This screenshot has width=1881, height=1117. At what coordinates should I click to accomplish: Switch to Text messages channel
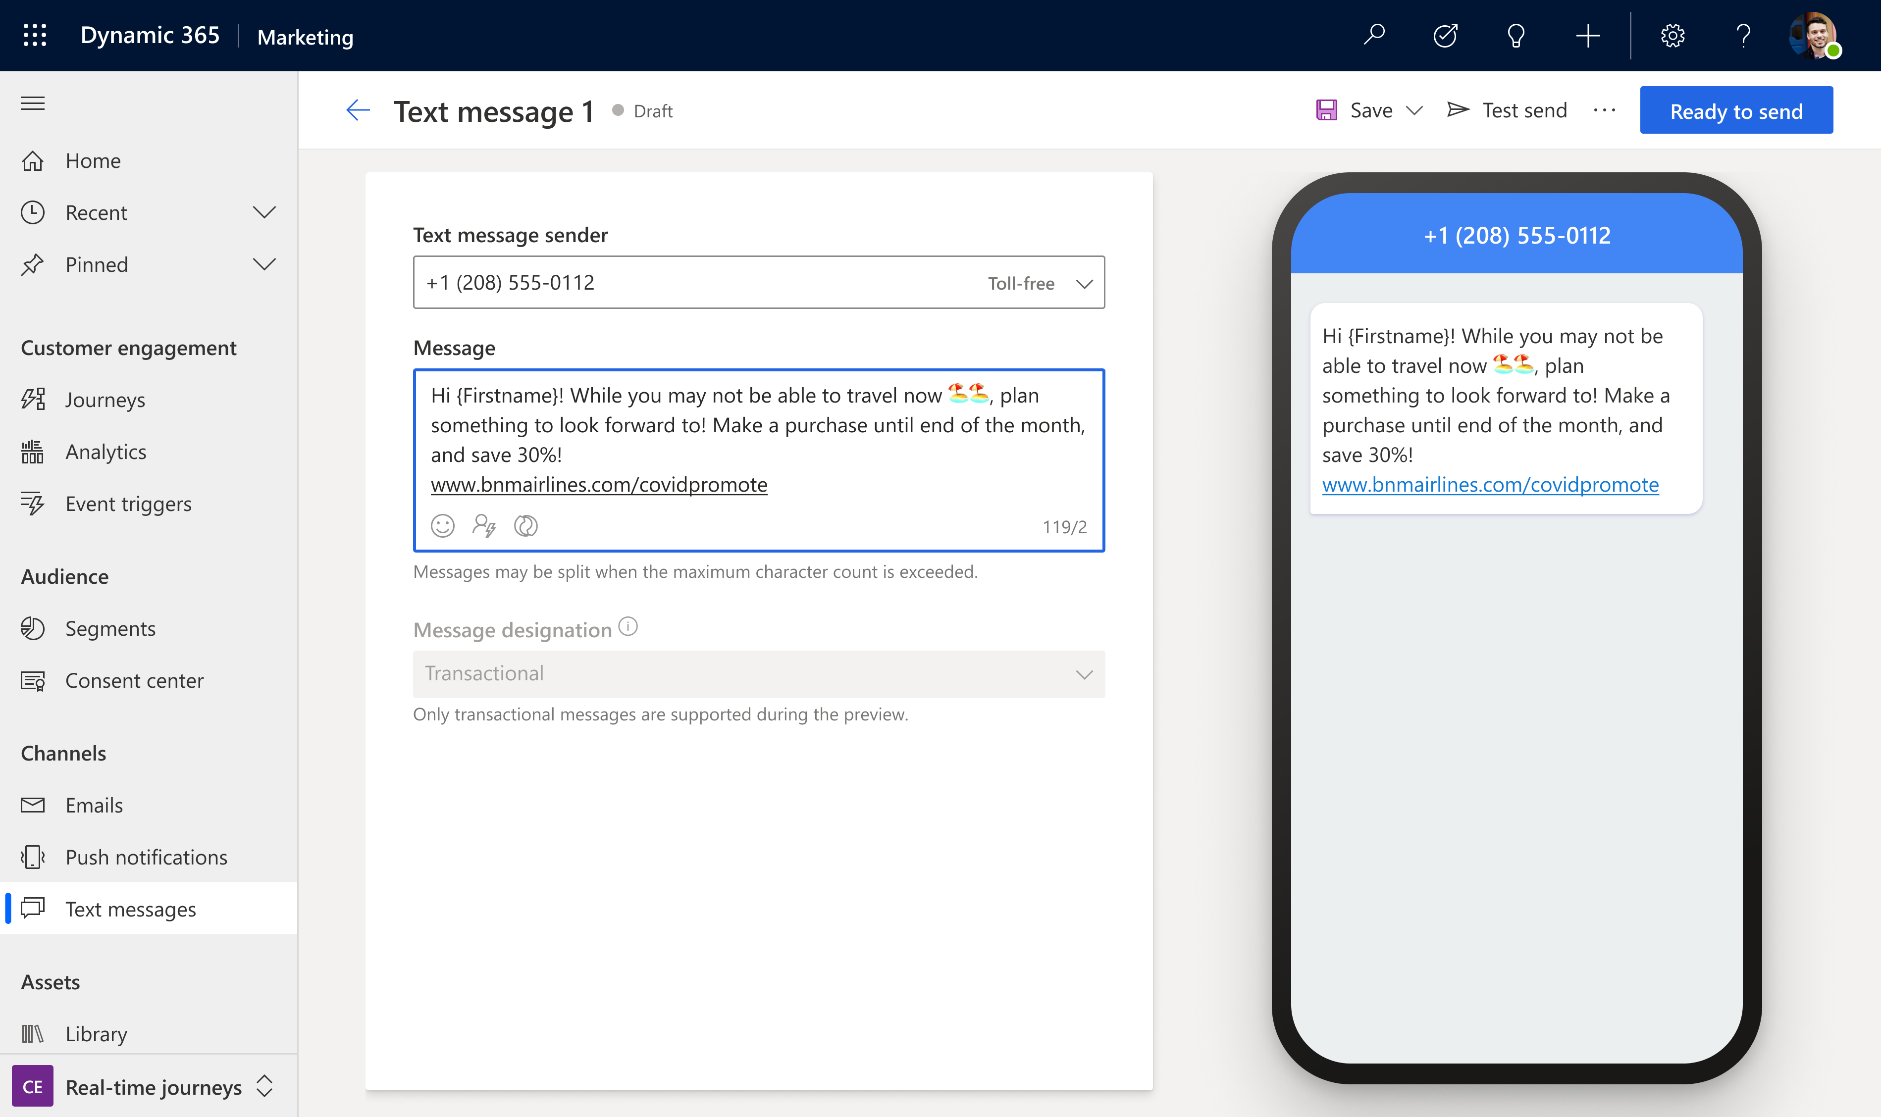click(x=130, y=909)
